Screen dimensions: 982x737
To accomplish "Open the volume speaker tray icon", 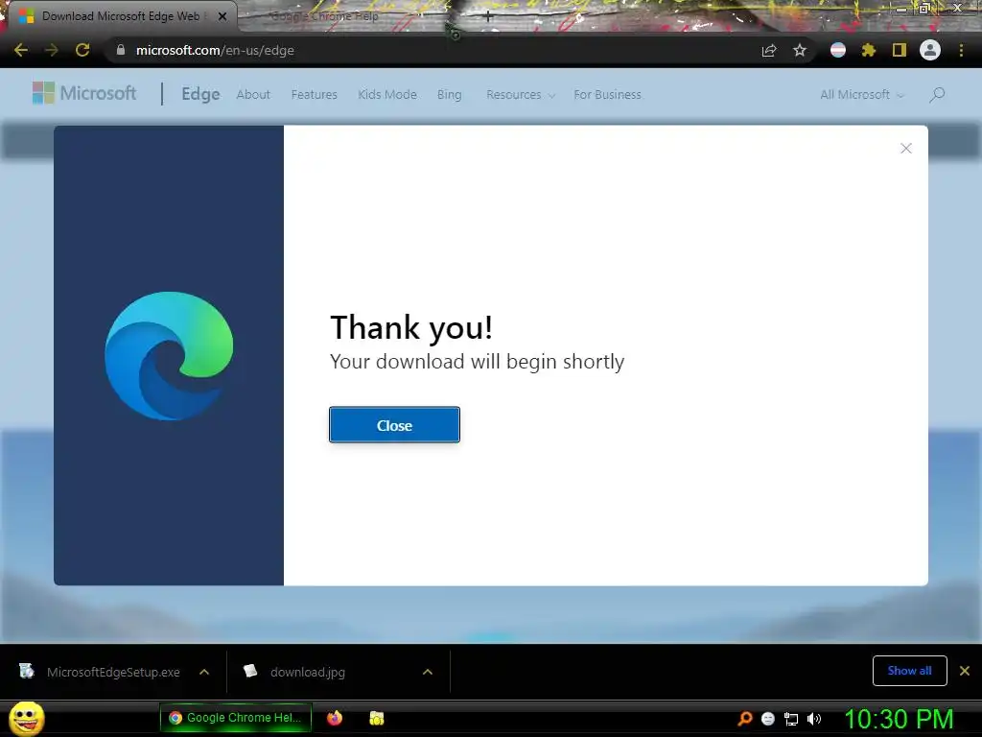I will [x=814, y=719].
